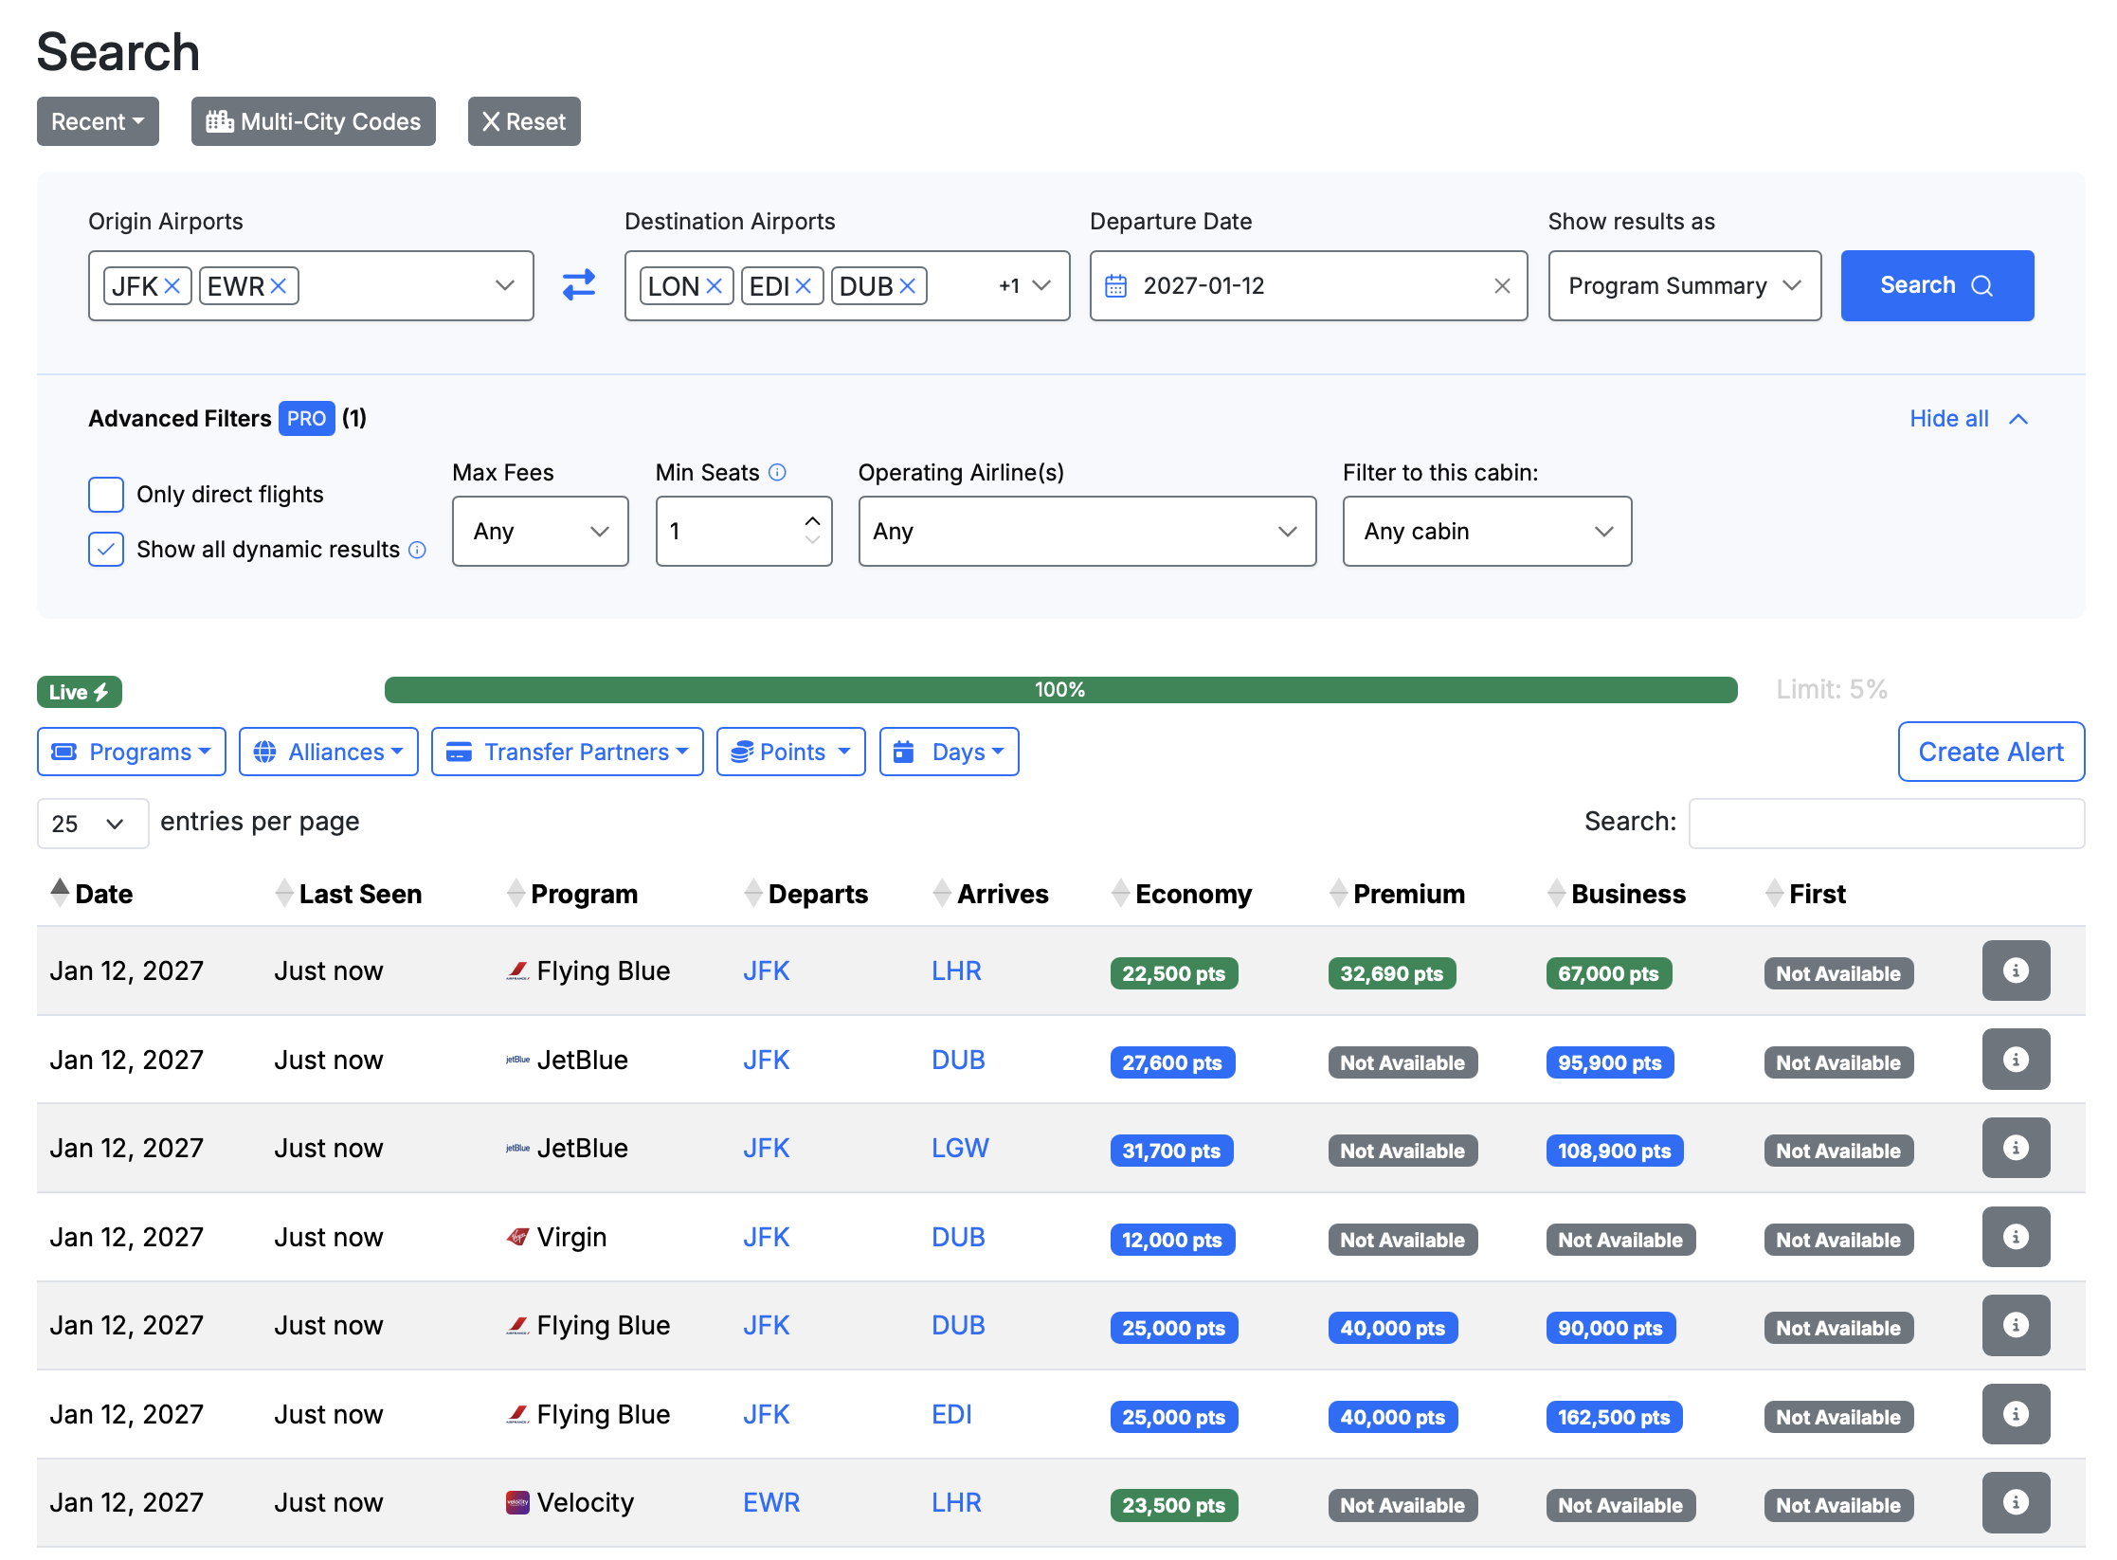This screenshot has width=2117, height=1560.
Task: Expand the Destination Airports dropdown arrow
Action: (1041, 285)
